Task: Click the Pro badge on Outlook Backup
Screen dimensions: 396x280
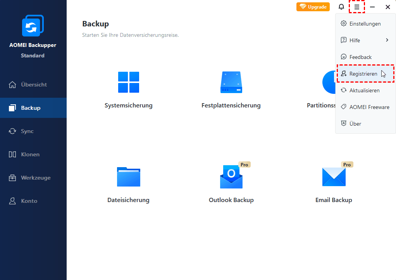Action: coord(244,164)
